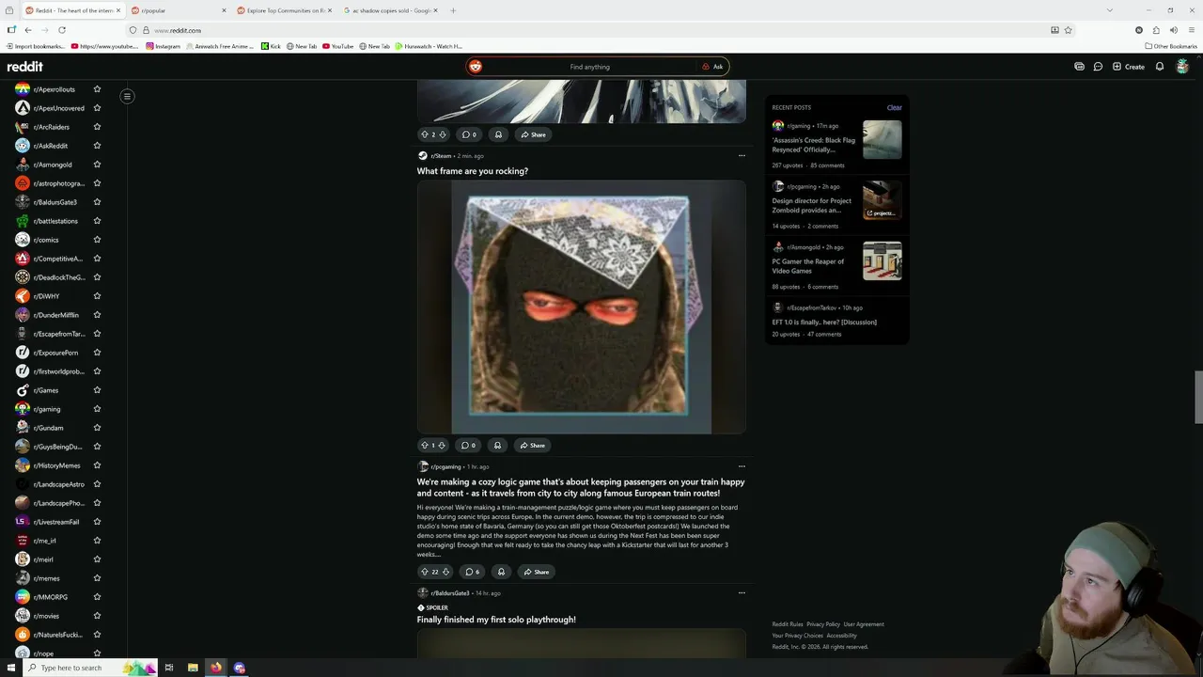This screenshot has width=1203, height=677.
Task: Share the top partially visible post
Action: (534, 134)
